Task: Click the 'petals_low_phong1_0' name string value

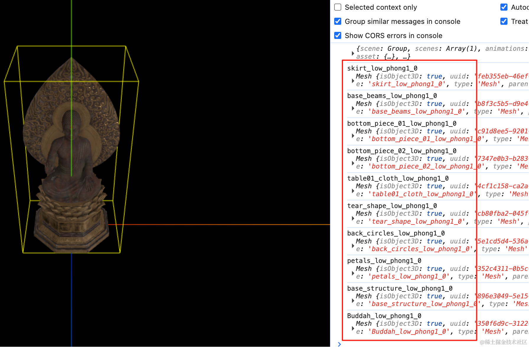Action: 409,276
